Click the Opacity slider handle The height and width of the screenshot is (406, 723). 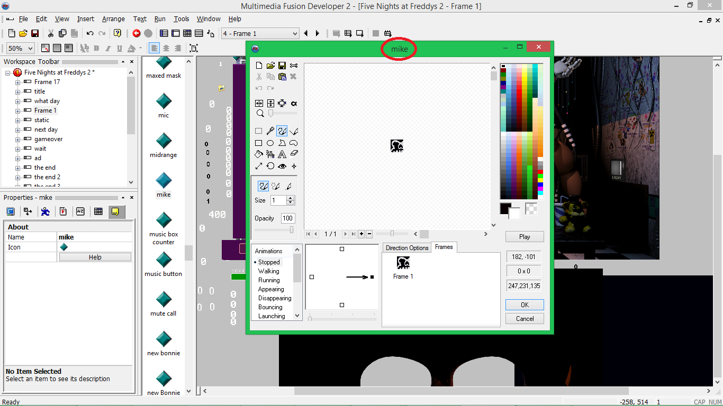click(292, 229)
